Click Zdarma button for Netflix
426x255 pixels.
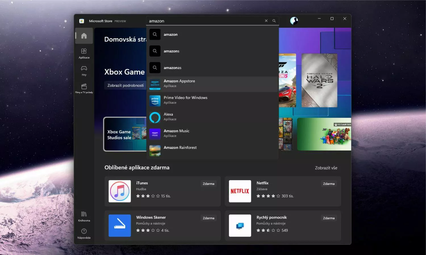[329, 184]
